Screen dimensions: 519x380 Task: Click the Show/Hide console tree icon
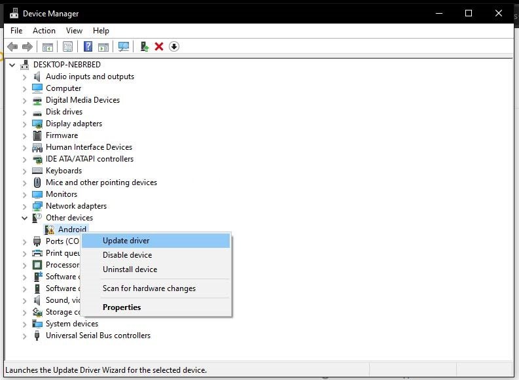48,46
